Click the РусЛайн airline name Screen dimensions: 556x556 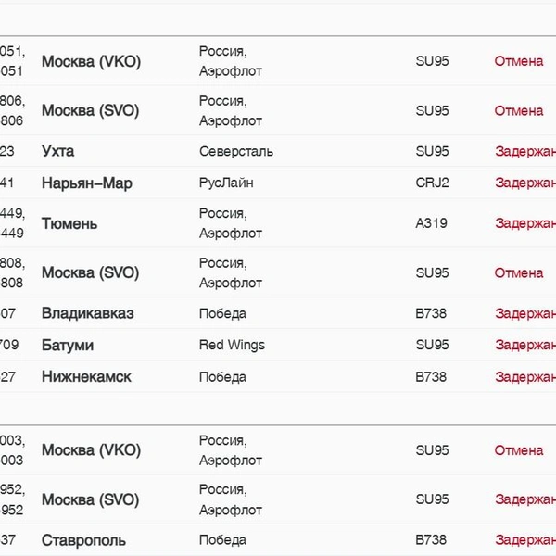click(226, 183)
